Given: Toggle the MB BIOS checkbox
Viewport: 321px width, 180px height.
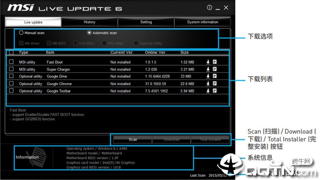Looking at the screenshot, I should pyautogui.click(x=49, y=43).
